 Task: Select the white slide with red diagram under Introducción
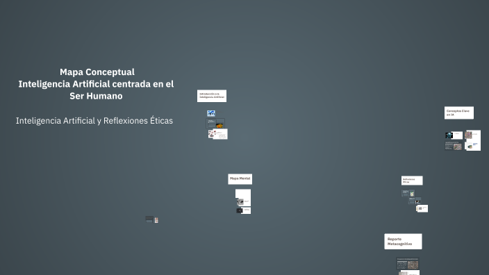pos(218,134)
